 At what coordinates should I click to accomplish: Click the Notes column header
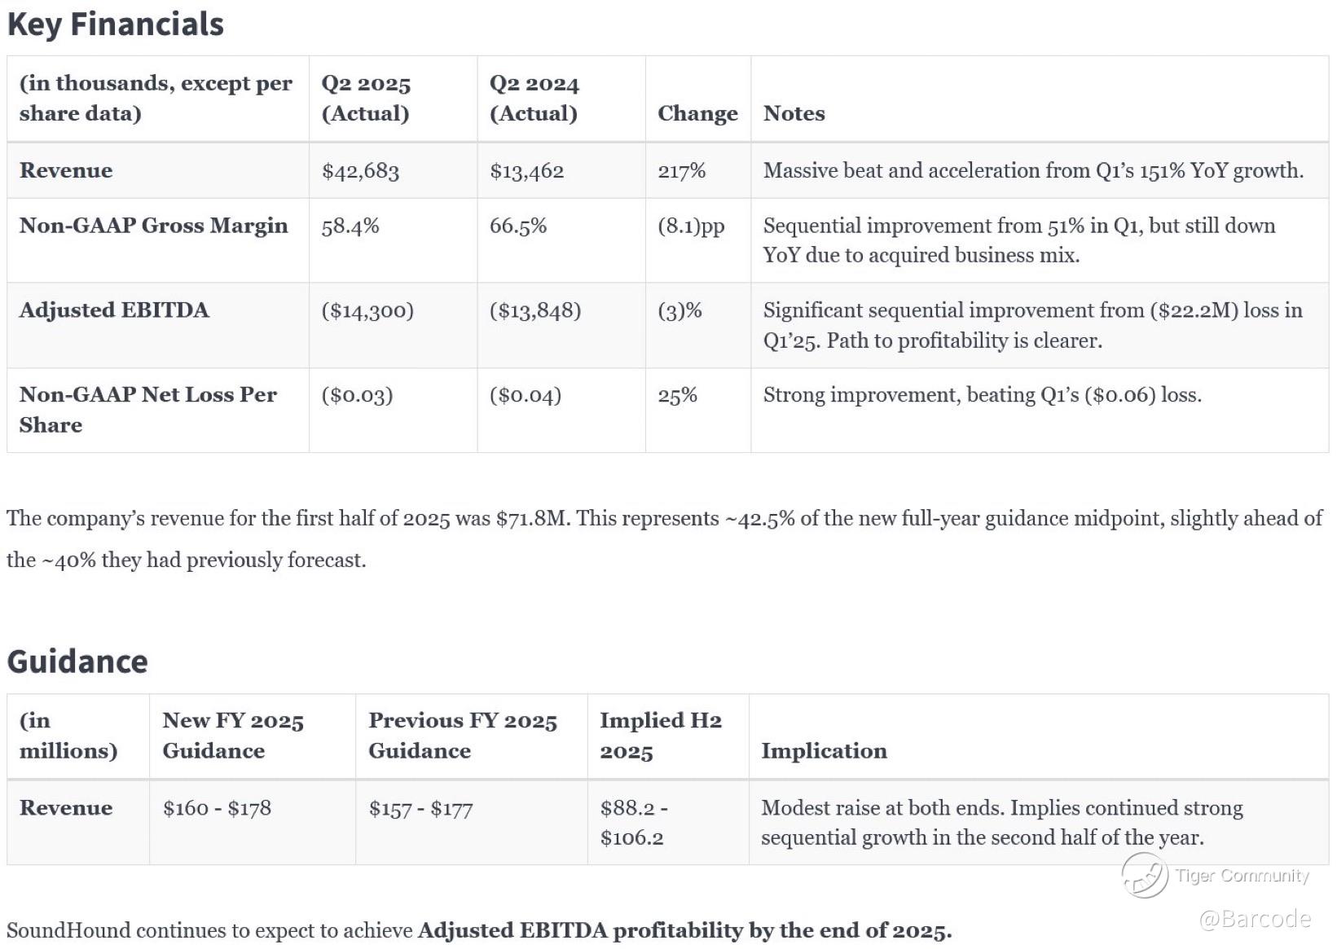click(794, 113)
